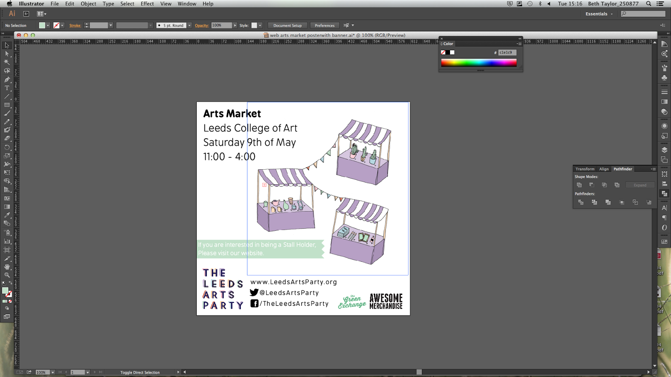The height and width of the screenshot is (377, 671).
Task: Switch to the Transform tab
Action: pyautogui.click(x=585, y=169)
